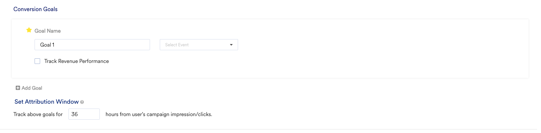
Task: Click the Goal Name label
Action: (48, 31)
